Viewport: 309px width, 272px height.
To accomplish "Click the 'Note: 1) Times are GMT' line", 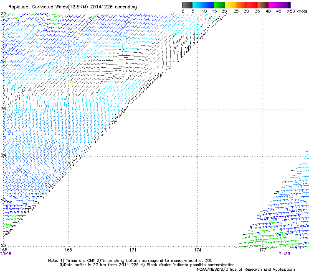I will pos(130,261).
